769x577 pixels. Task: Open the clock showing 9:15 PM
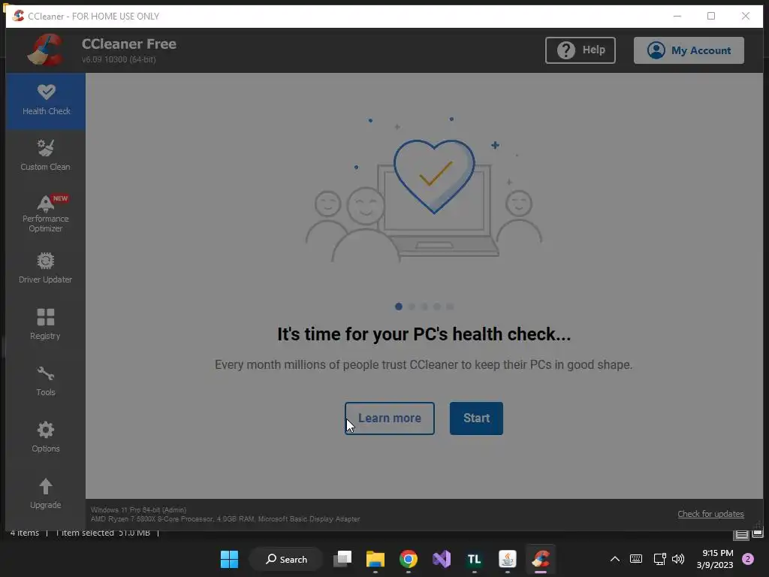click(x=715, y=559)
